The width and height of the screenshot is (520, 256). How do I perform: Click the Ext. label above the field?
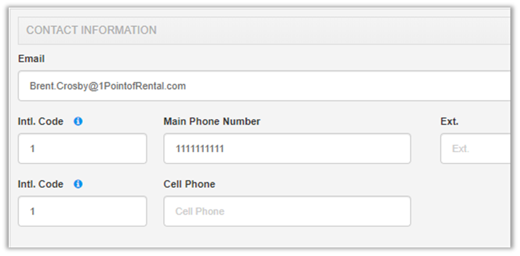450,122
